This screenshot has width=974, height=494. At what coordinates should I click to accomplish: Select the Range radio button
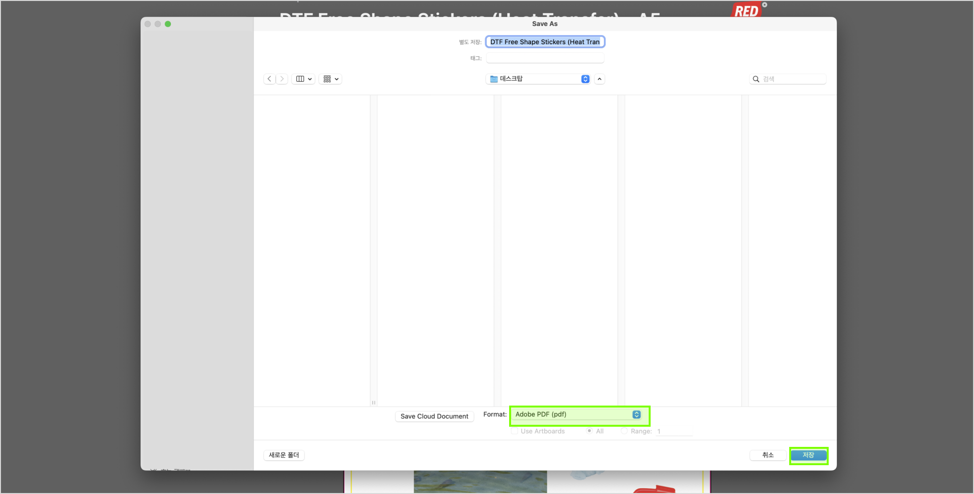click(x=624, y=431)
